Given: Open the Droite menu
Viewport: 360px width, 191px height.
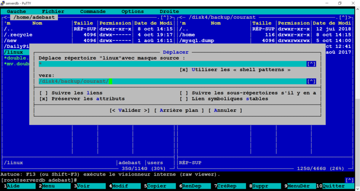Looking at the screenshot, I should 169,12.
